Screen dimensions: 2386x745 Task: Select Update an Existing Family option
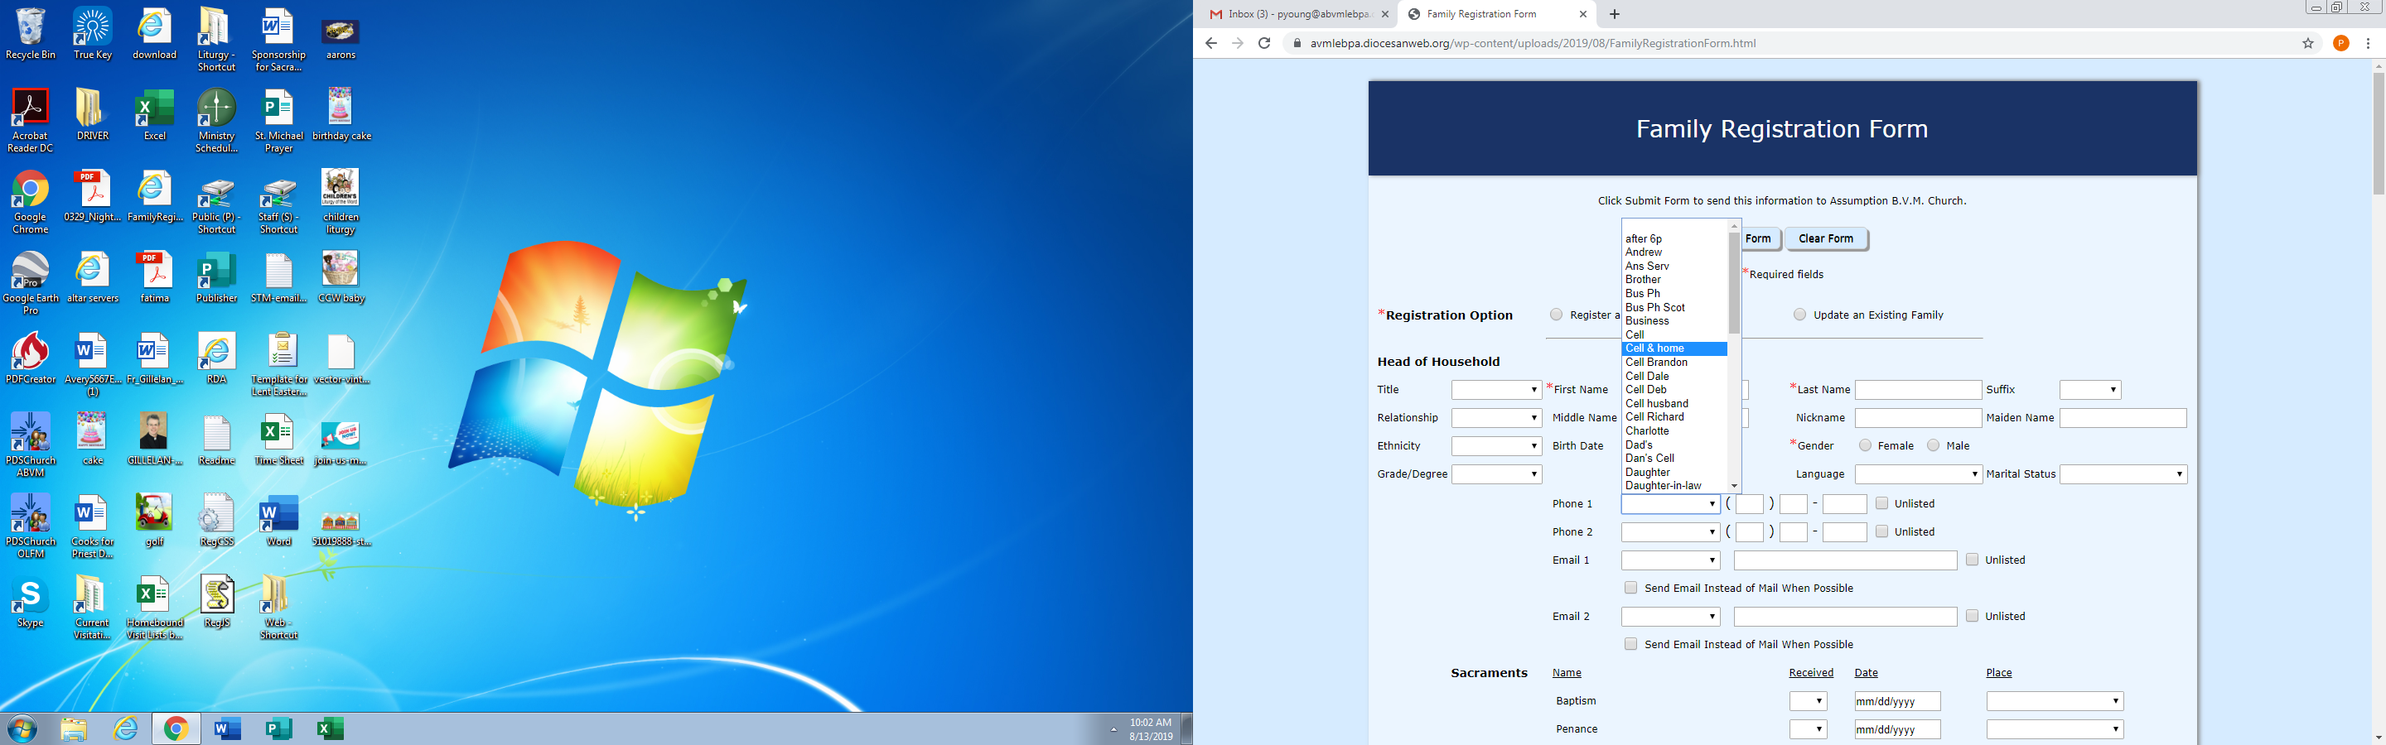[x=1799, y=315]
